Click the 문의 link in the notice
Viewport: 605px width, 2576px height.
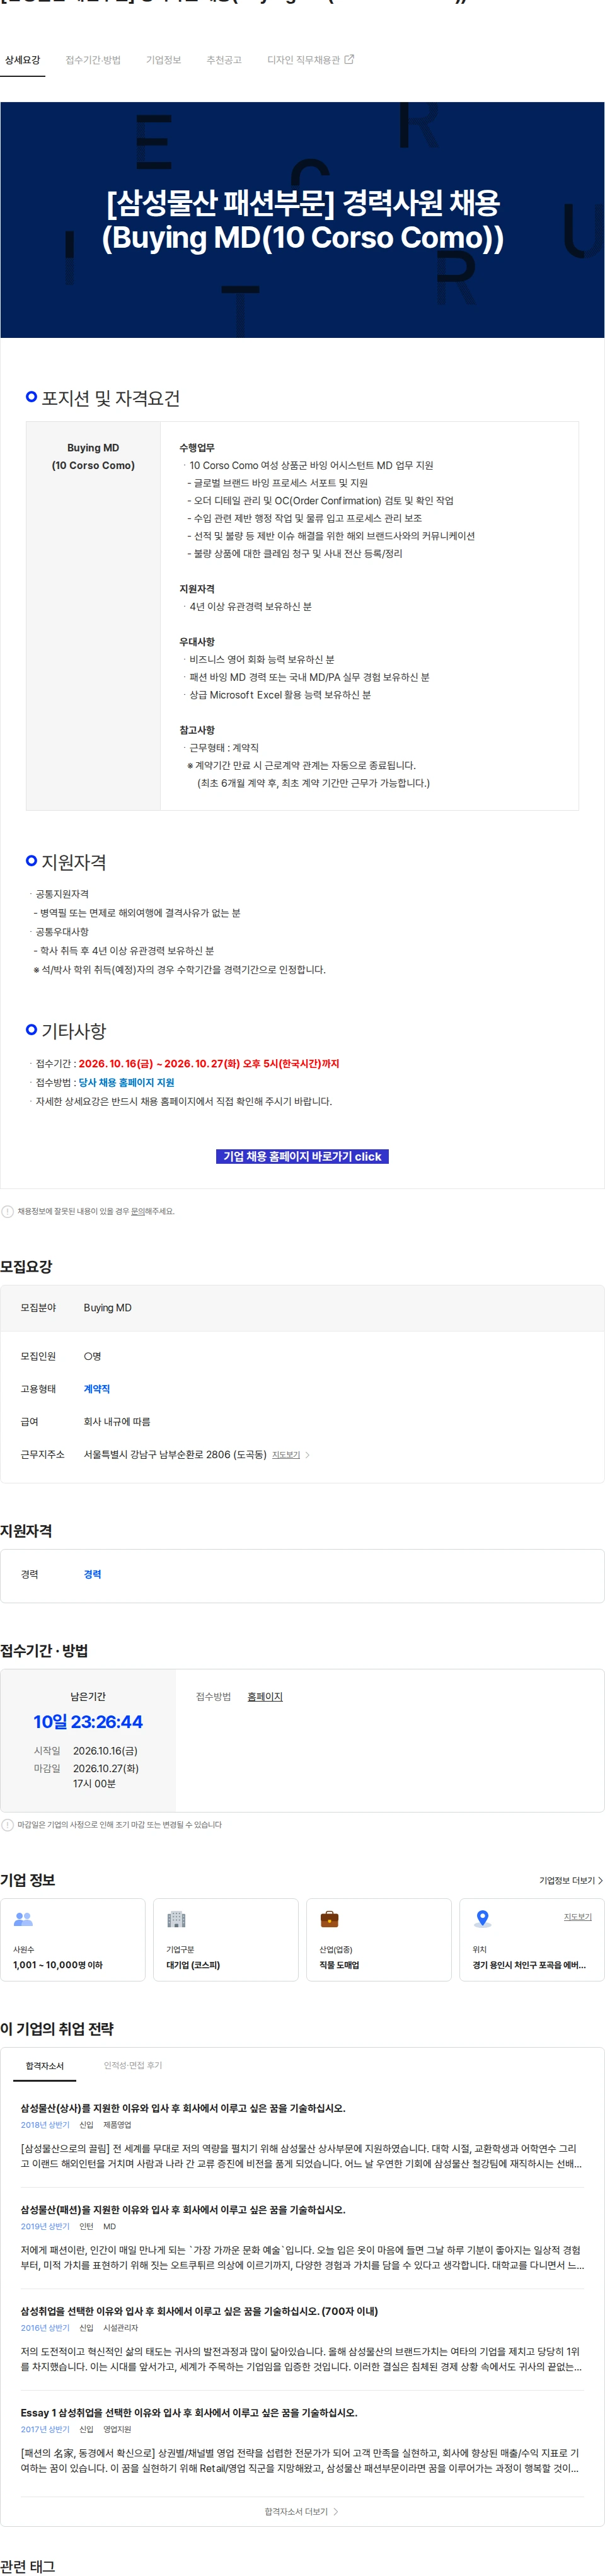click(138, 1211)
